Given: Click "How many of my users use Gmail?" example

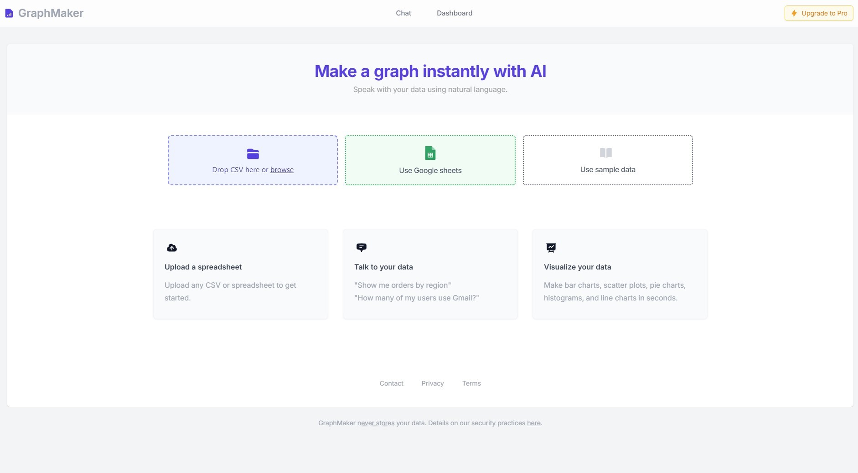Looking at the screenshot, I should point(417,298).
